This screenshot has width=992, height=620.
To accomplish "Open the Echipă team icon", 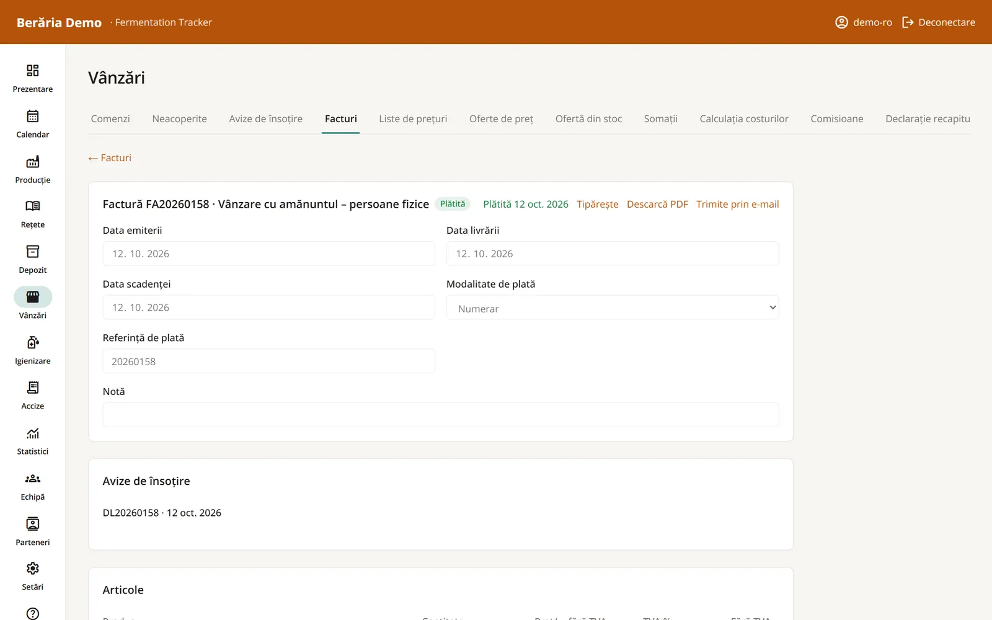I will click(33, 479).
